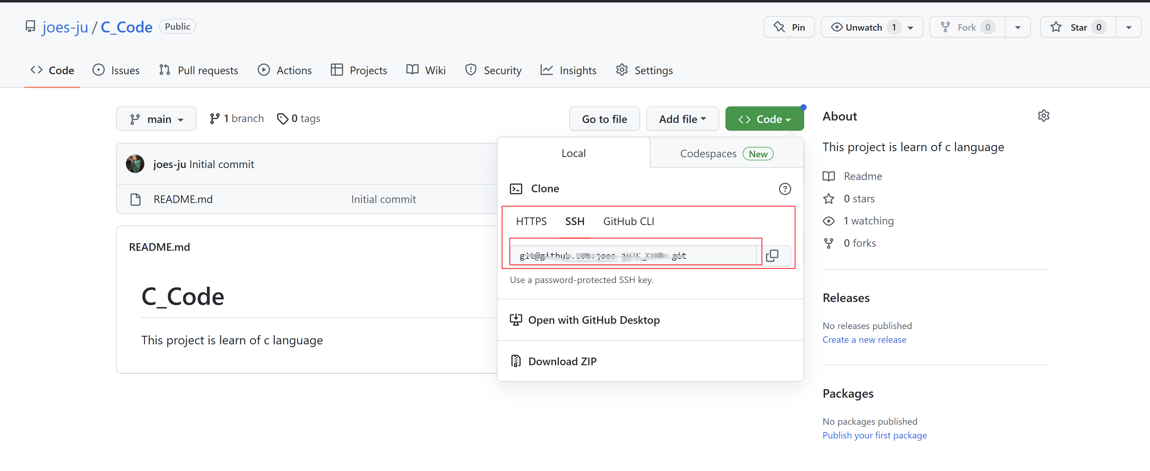Open the Initial commit message in header
Image resolution: width=1150 pixels, height=471 pixels.
click(x=221, y=164)
